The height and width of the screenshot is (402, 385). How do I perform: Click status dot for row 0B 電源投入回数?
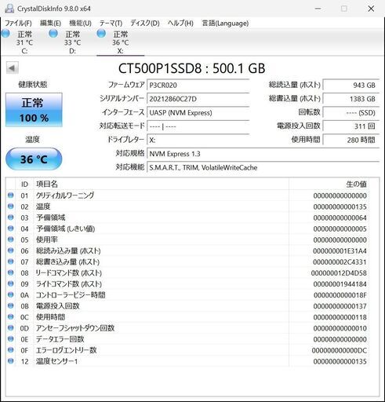[x=11, y=305]
